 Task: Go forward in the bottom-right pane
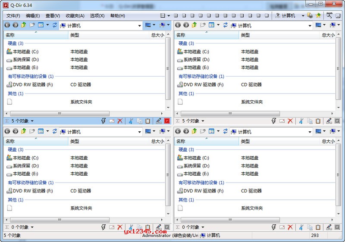coord(186,131)
